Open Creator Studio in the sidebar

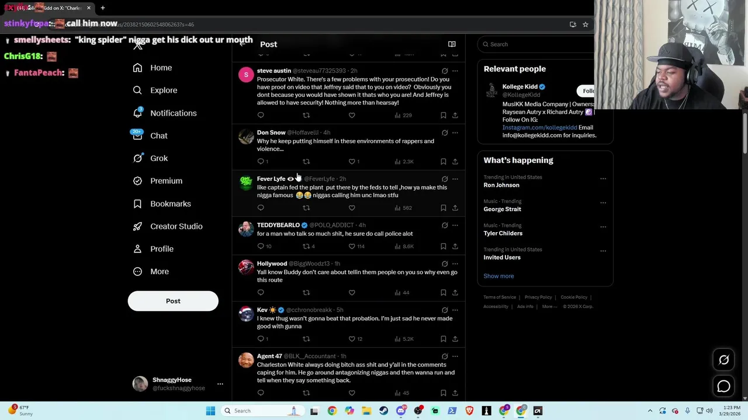tap(168, 226)
